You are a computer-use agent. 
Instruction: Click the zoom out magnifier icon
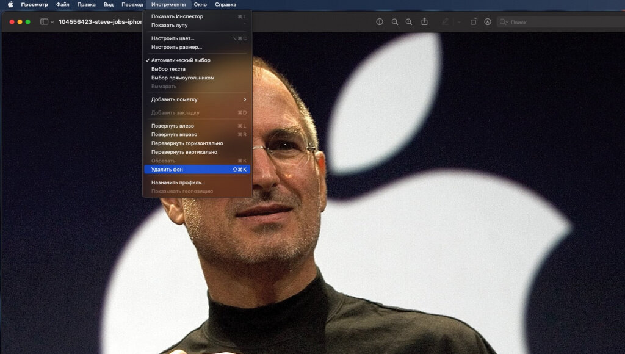[x=395, y=22]
